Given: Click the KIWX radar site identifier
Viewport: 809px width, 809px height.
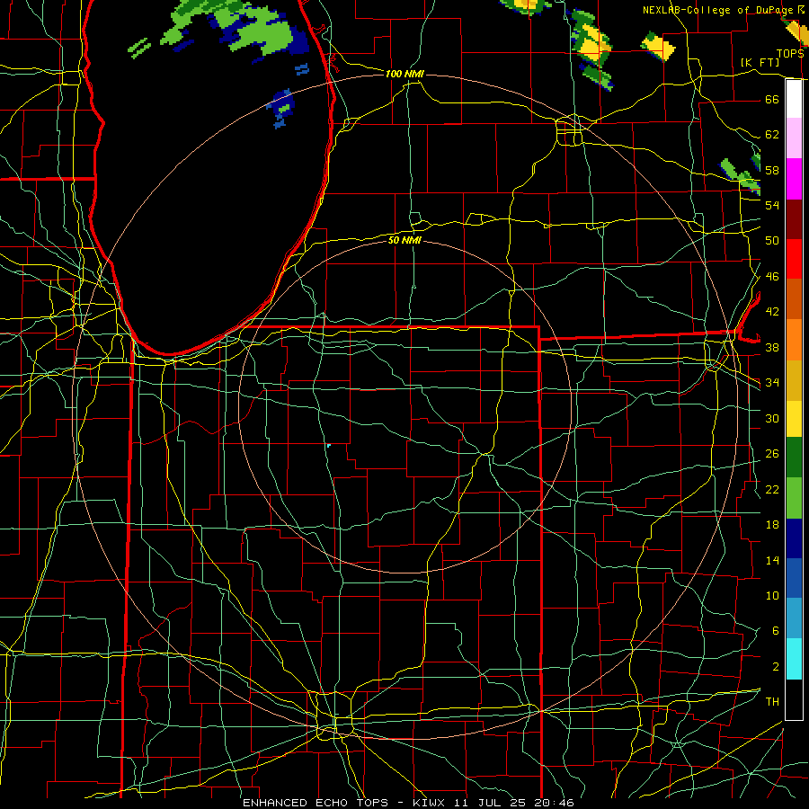Looking at the screenshot, I should click(x=431, y=803).
